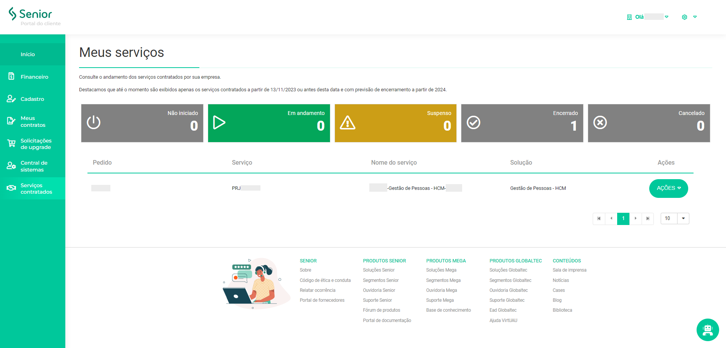Open Fórum de produtos link

click(382, 310)
